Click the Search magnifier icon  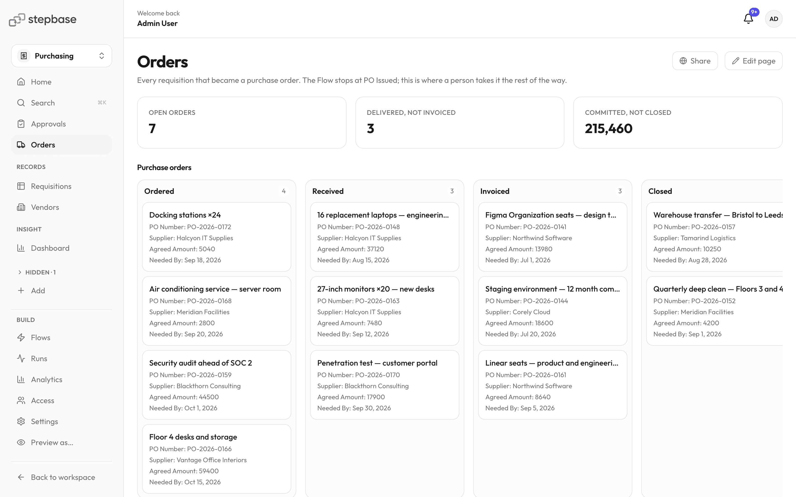[21, 102]
